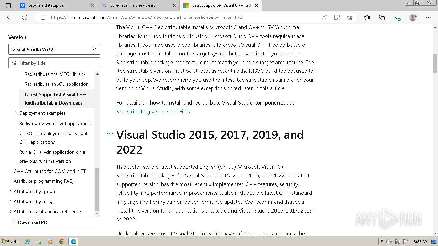Open File Explorer from taskbar
This screenshot has height=246, width=438.
[39, 242]
